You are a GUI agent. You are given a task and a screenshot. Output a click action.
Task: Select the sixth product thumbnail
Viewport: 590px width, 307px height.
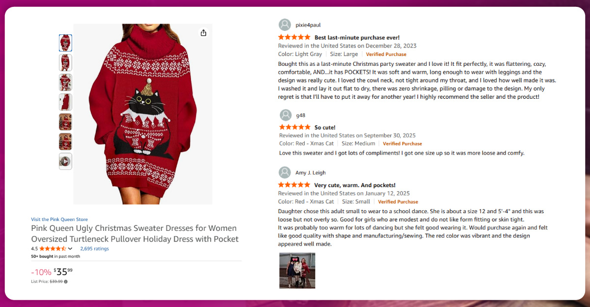point(65,141)
